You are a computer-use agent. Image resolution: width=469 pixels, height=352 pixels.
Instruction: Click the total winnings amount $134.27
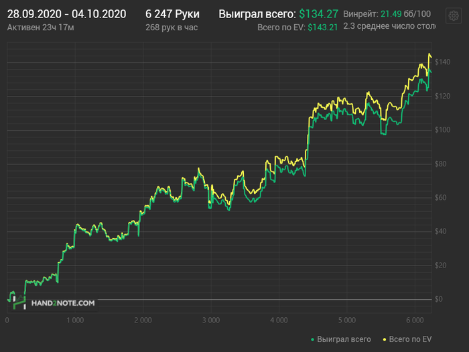(318, 14)
